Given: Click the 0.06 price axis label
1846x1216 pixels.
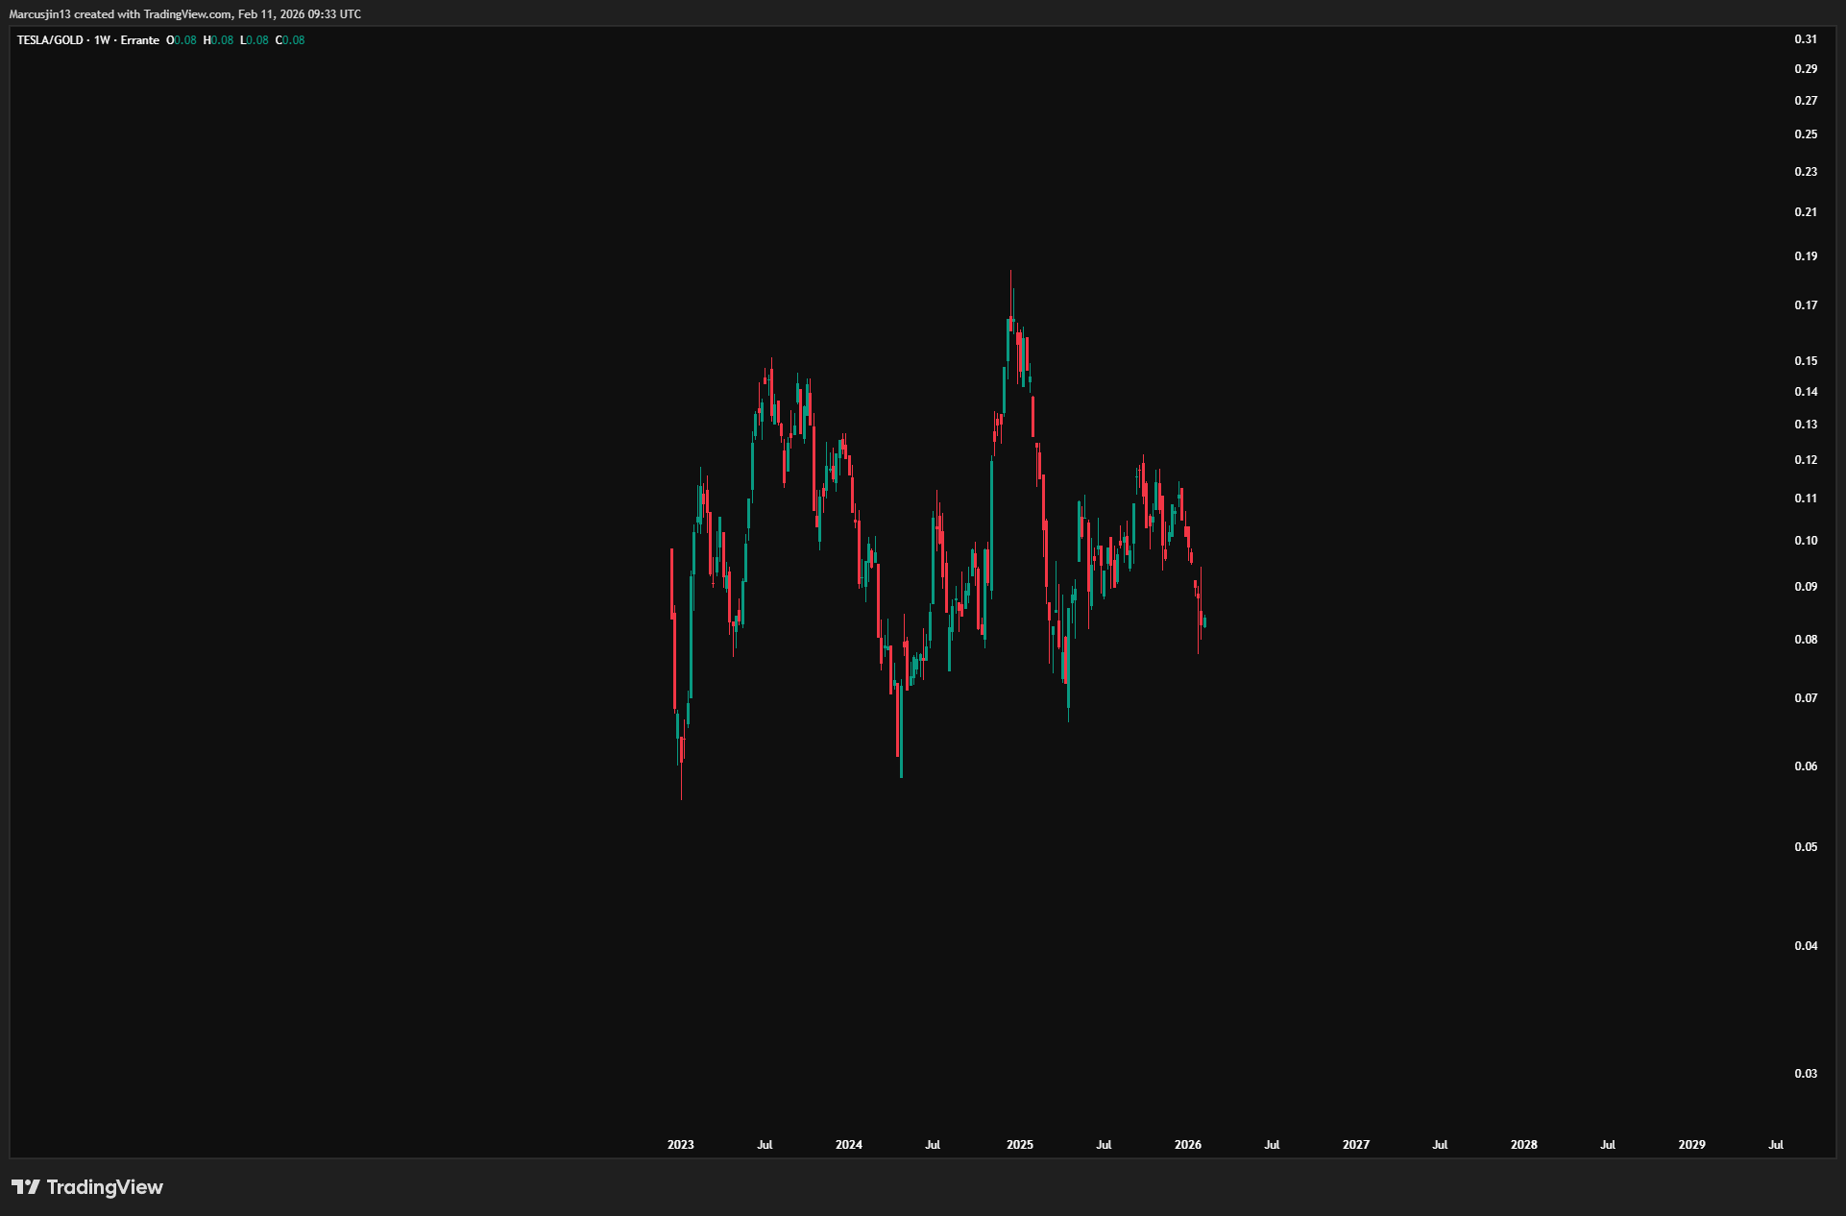Looking at the screenshot, I should [x=1806, y=766].
